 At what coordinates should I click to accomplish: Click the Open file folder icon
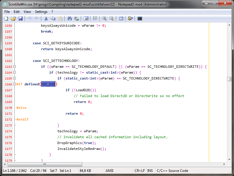click(x=13, y=18)
